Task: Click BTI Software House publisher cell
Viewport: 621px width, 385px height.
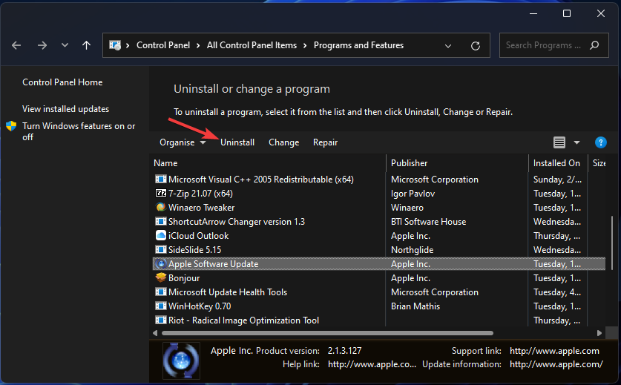Action: click(x=428, y=221)
